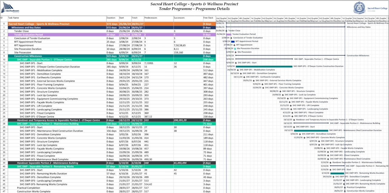The height and width of the screenshot is (193, 389).
Task: Select purple 'Tender Evaluation Period' table row name
Action: tap(28, 35)
